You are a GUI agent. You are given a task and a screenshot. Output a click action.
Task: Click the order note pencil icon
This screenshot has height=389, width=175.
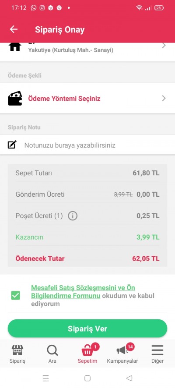tap(12, 145)
